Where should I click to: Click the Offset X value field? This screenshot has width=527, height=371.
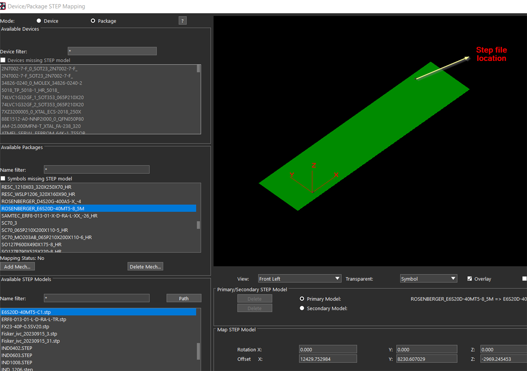pyautogui.click(x=328, y=359)
